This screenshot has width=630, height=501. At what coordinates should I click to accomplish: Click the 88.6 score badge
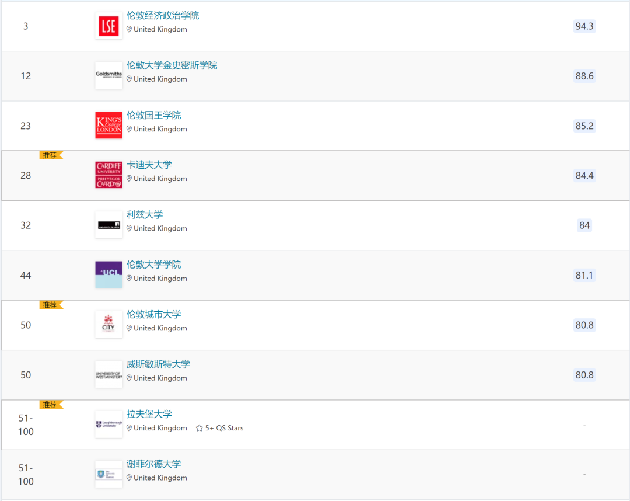[x=584, y=76]
